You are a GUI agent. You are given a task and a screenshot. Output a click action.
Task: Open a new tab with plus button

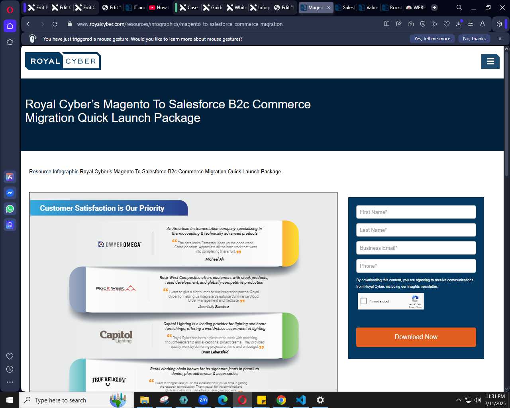434,8
